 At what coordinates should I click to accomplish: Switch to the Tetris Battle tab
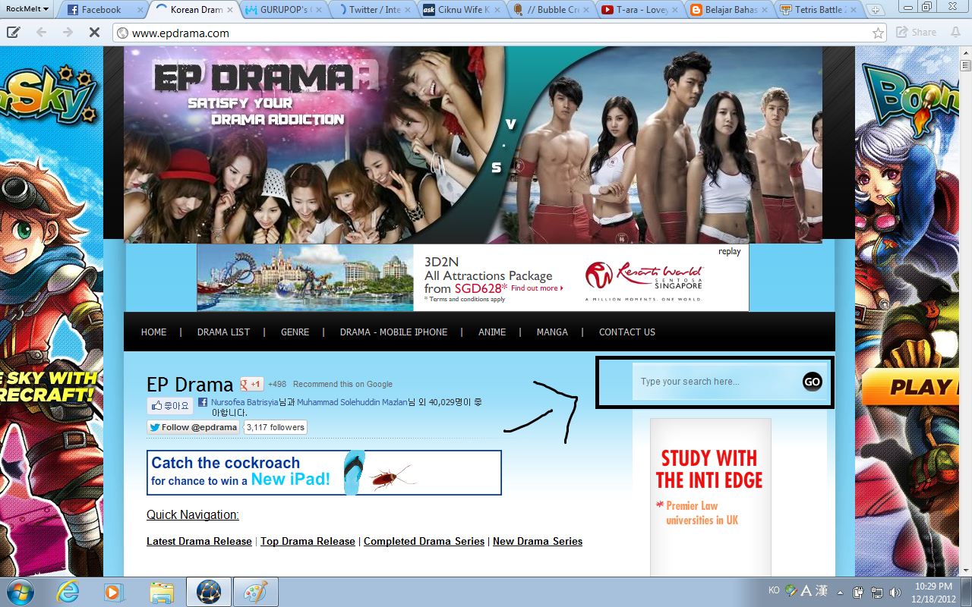(x=819, y=10)
